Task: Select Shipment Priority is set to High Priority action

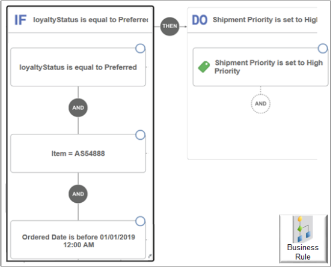Action: (x=261, y=67)
